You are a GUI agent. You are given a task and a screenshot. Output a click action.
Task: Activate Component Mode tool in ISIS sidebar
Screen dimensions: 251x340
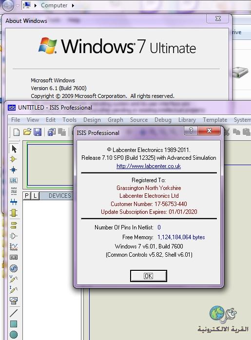click(x=14, y=159)
